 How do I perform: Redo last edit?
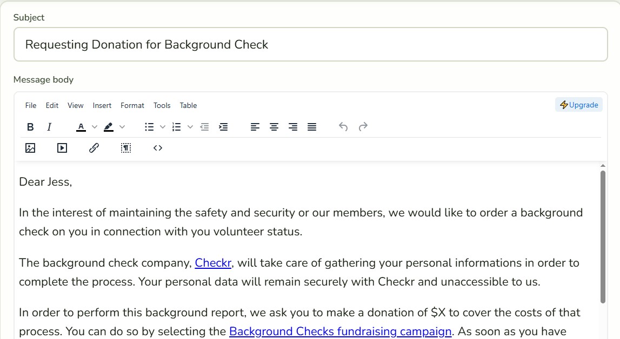(363, 127)
